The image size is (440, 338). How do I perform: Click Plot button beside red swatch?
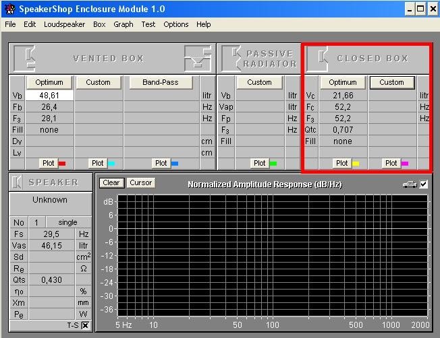[x=49, y=163]
